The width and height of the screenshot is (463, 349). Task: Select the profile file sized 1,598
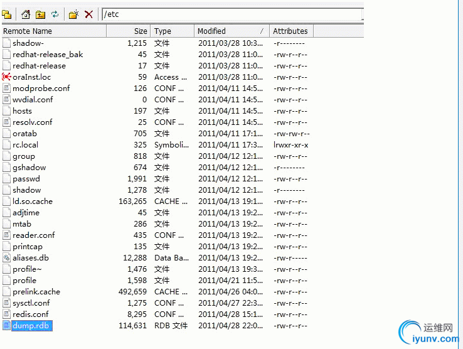(x=24, y=281)
